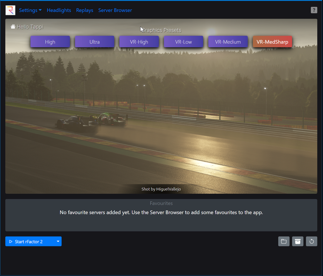Select the VR-Low preset
This screenshot has width=323, height=276.
click(x=183, y=42)
